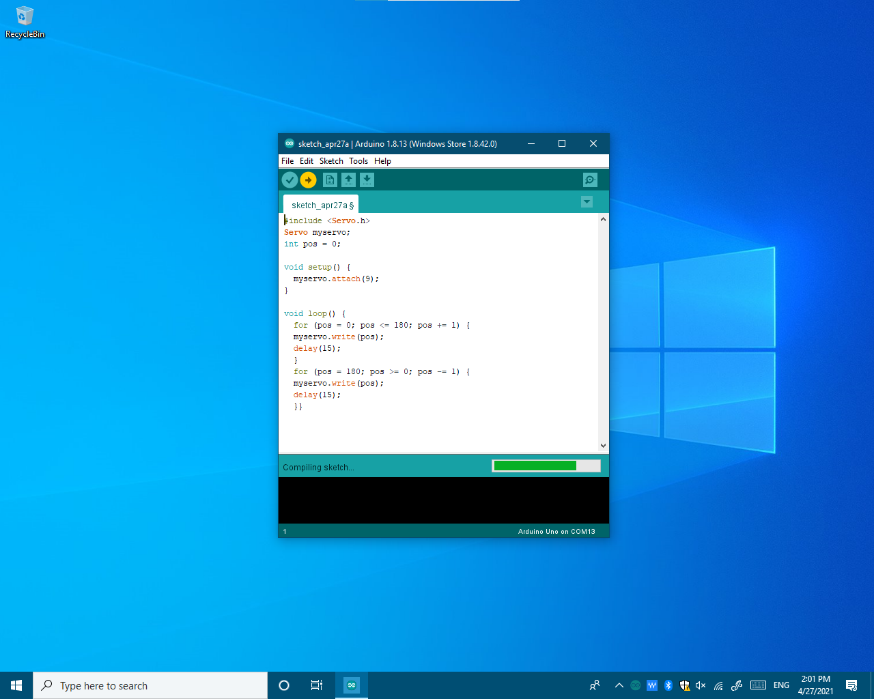Screen dimensions: 874x699
Task: Select the sketch_apr27a tab
Action: point(322,205)
